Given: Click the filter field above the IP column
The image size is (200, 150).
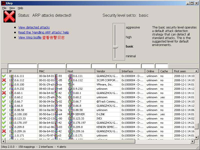Looking at the screenshot, I should click(x=22, y=66).
